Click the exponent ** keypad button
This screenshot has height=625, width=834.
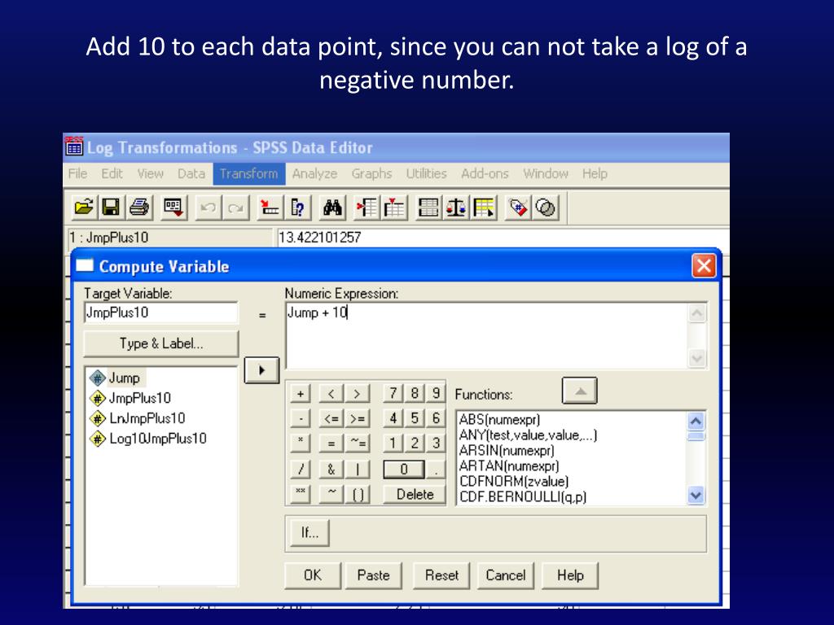coord(301,494)
